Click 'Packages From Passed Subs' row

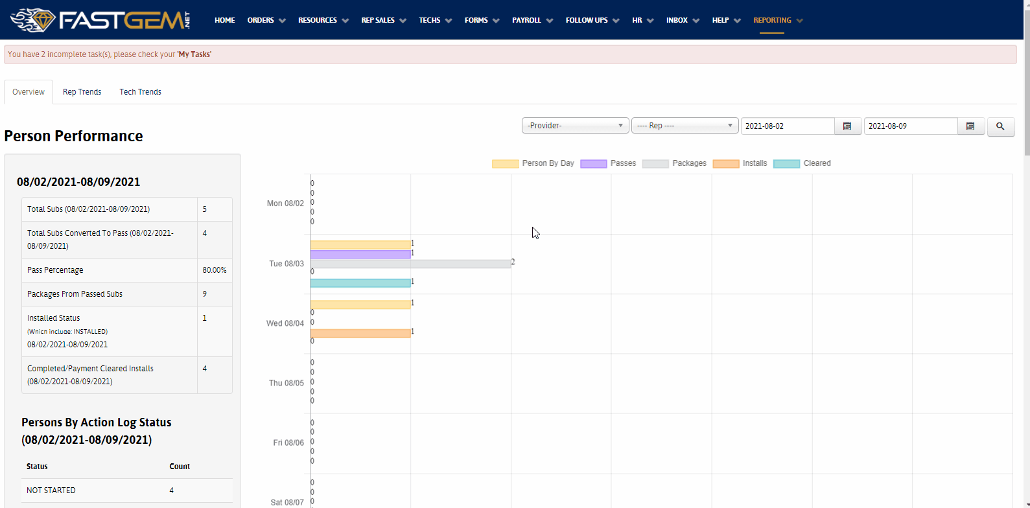point(127,294)
